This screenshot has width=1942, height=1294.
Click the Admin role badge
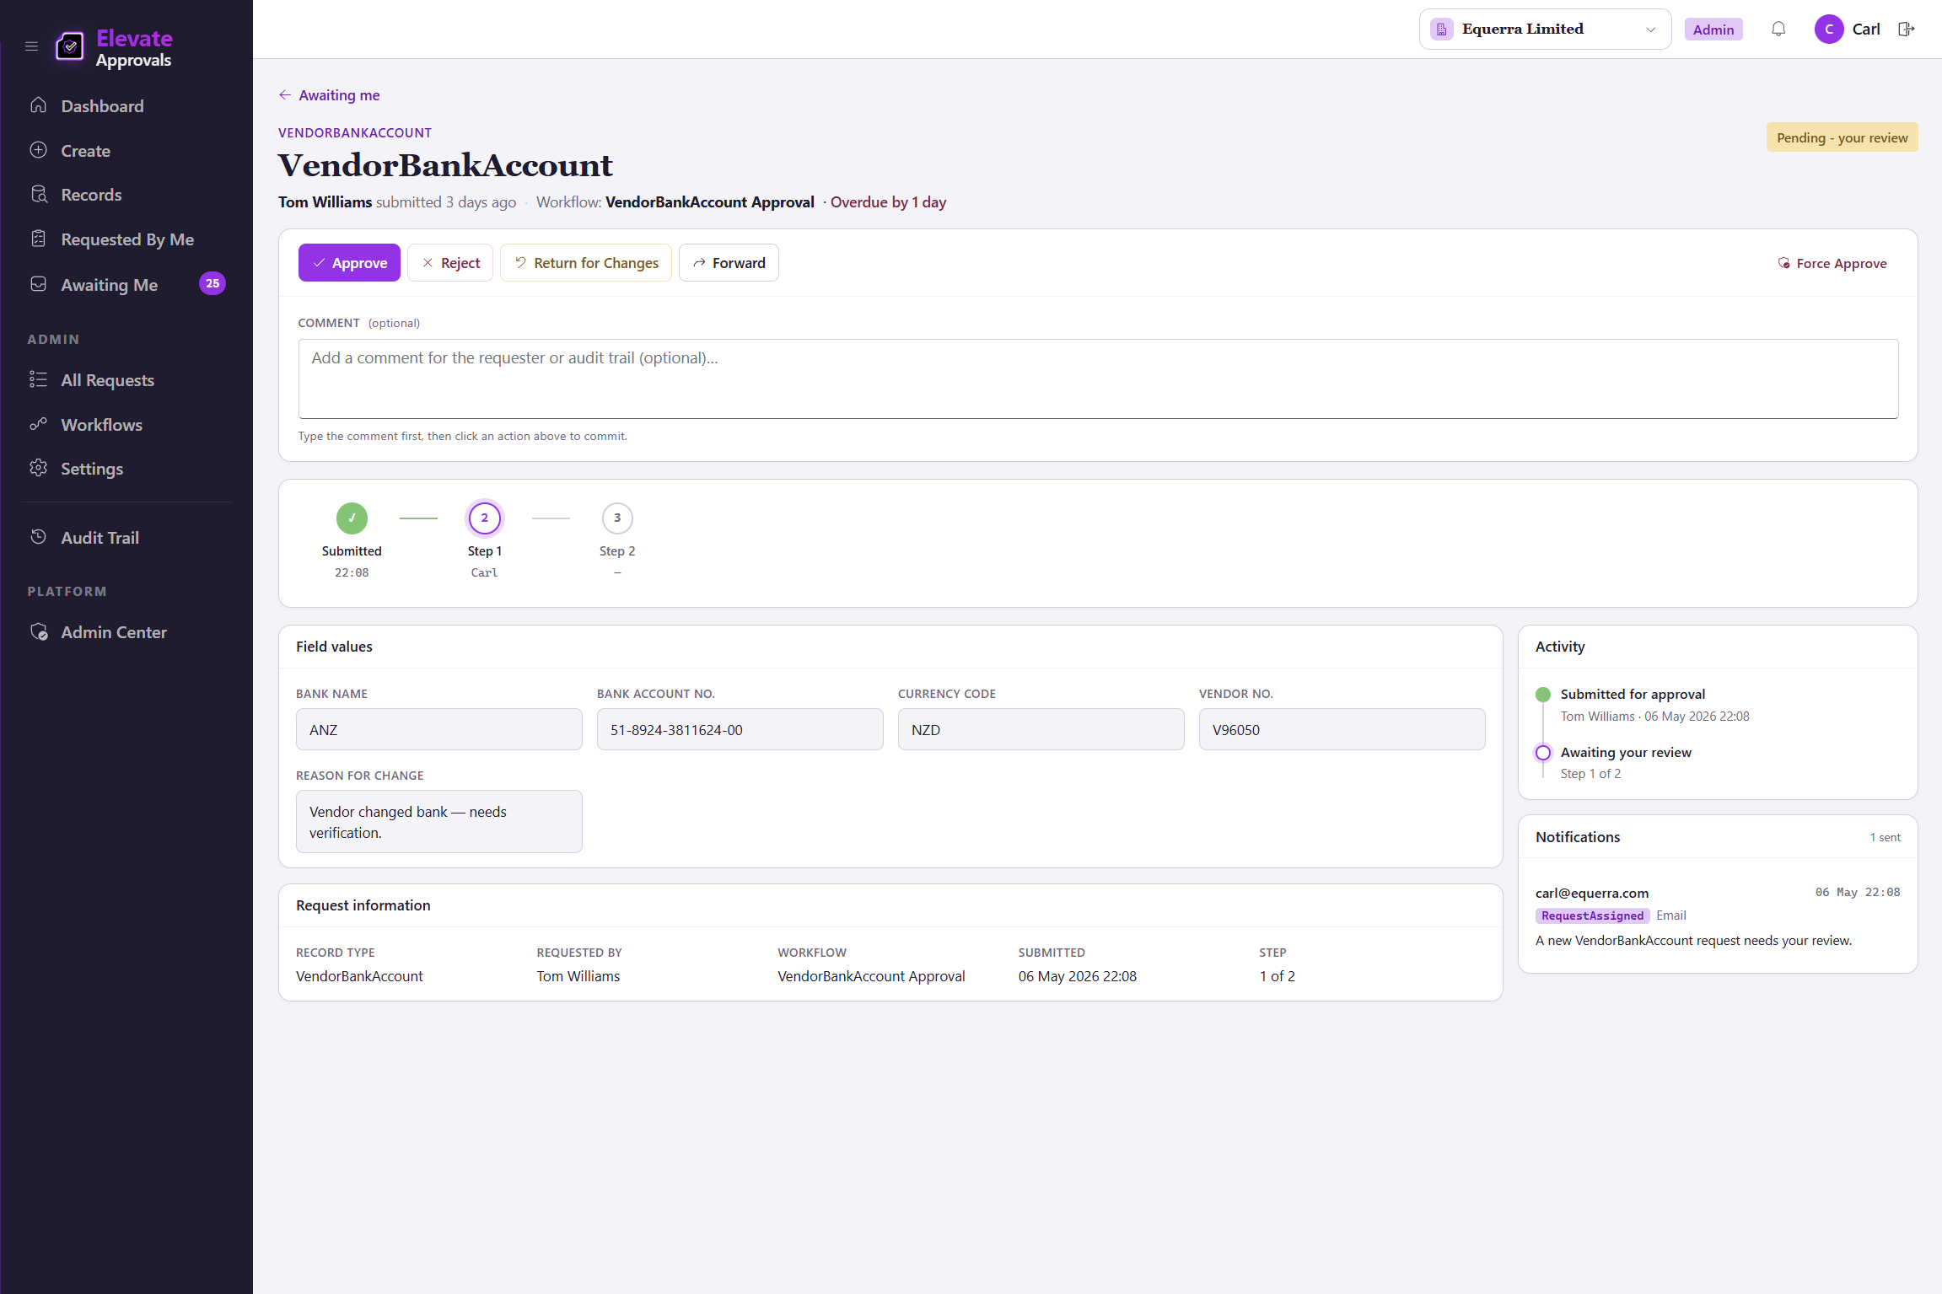click(1713, 30)
